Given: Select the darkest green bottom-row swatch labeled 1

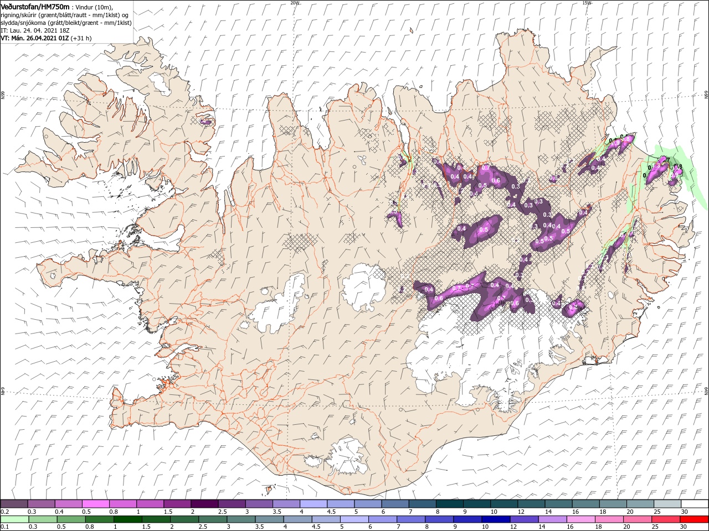Looking at the screenshot, I should click(127, 519).
